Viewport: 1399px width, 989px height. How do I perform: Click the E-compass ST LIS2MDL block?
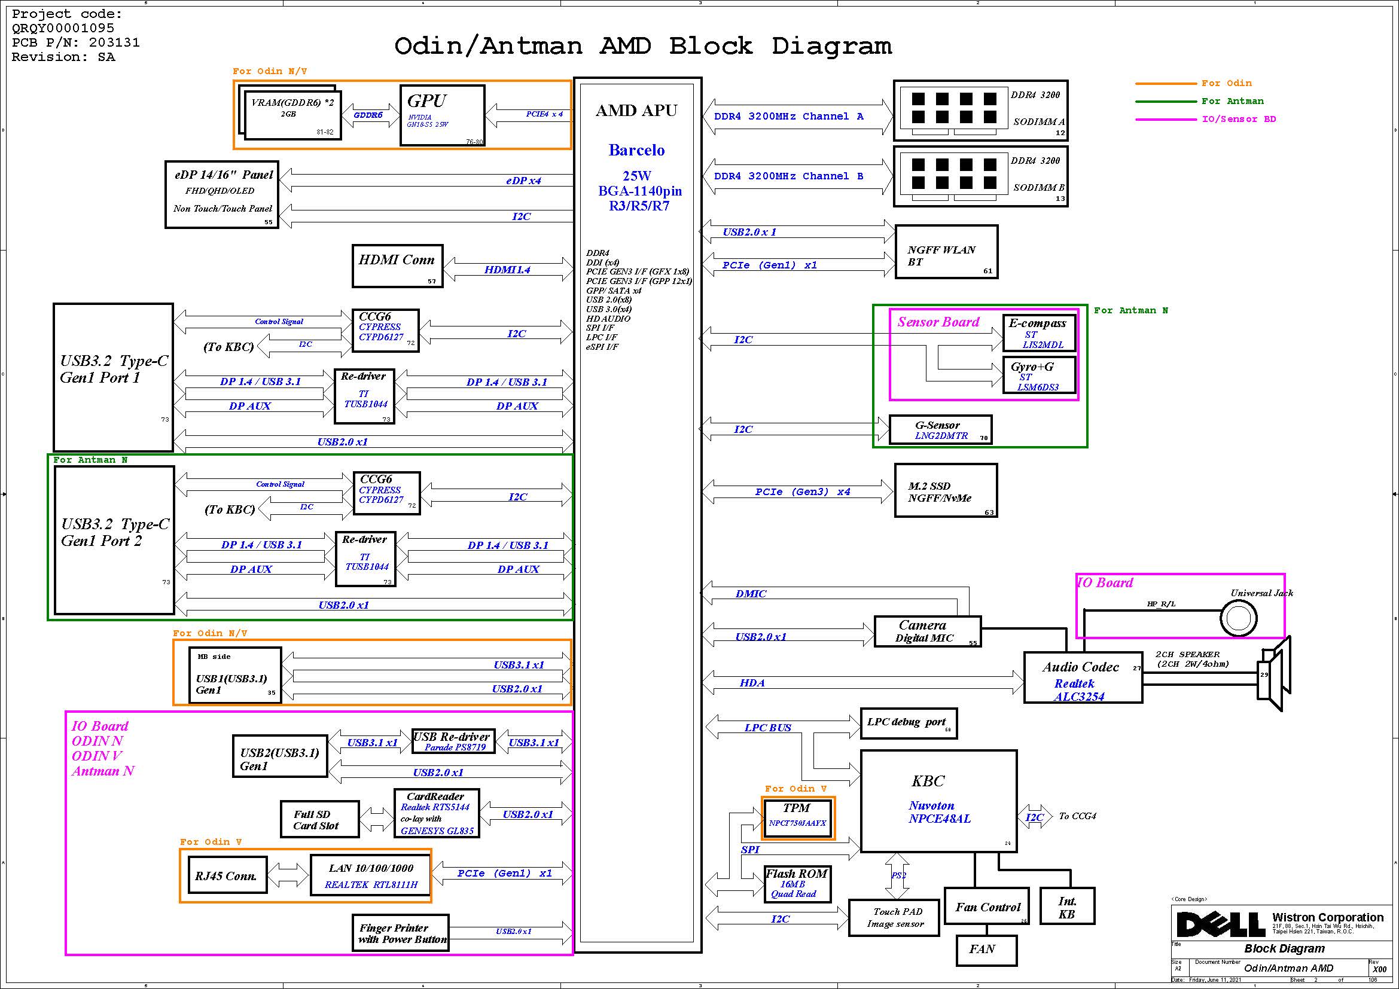pyautogui.click(x=1039, y=333)
